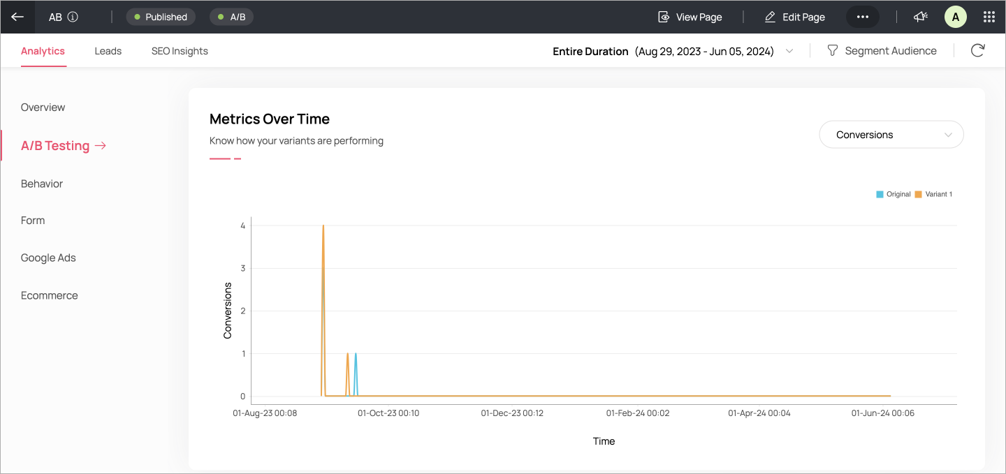The height and width of the screenshot is (474, 1006).
Task: Select Behavior in the sidebar
Action: tap(42, 184)
